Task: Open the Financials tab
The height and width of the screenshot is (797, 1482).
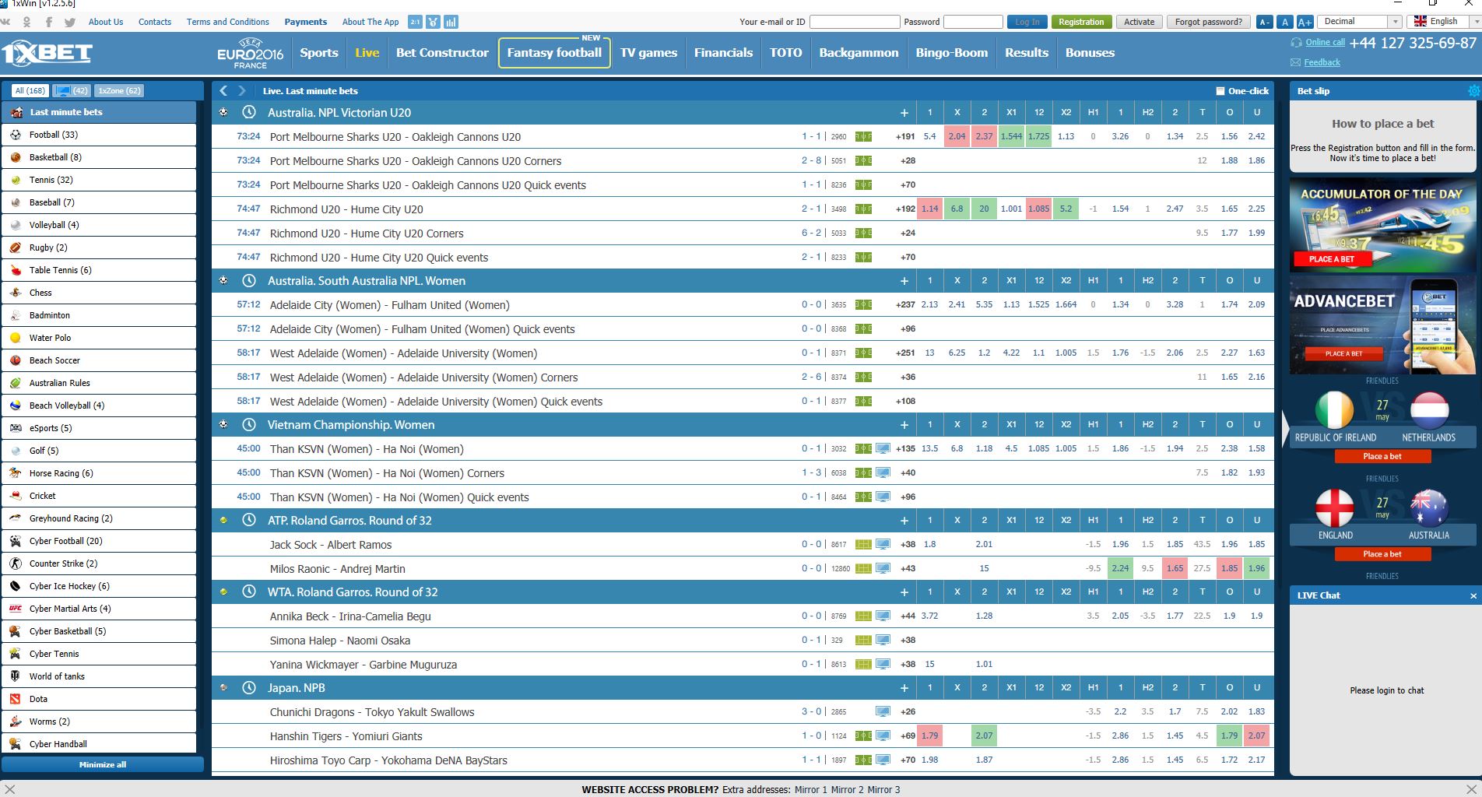Action: point(723,53)
